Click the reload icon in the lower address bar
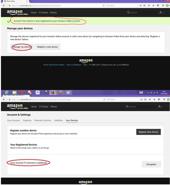The image size is (170, 185). click(104, 100)
